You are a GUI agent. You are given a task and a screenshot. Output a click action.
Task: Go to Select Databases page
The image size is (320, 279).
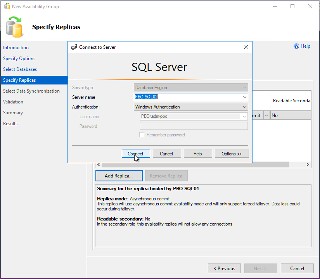20,69
